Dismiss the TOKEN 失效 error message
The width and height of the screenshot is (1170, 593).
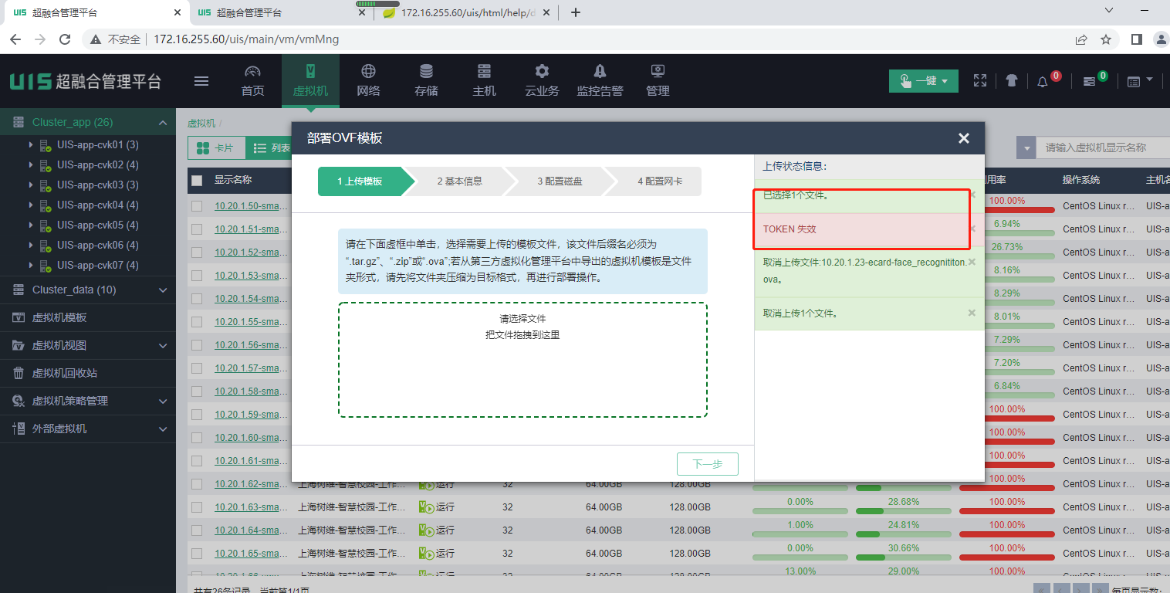972,229
